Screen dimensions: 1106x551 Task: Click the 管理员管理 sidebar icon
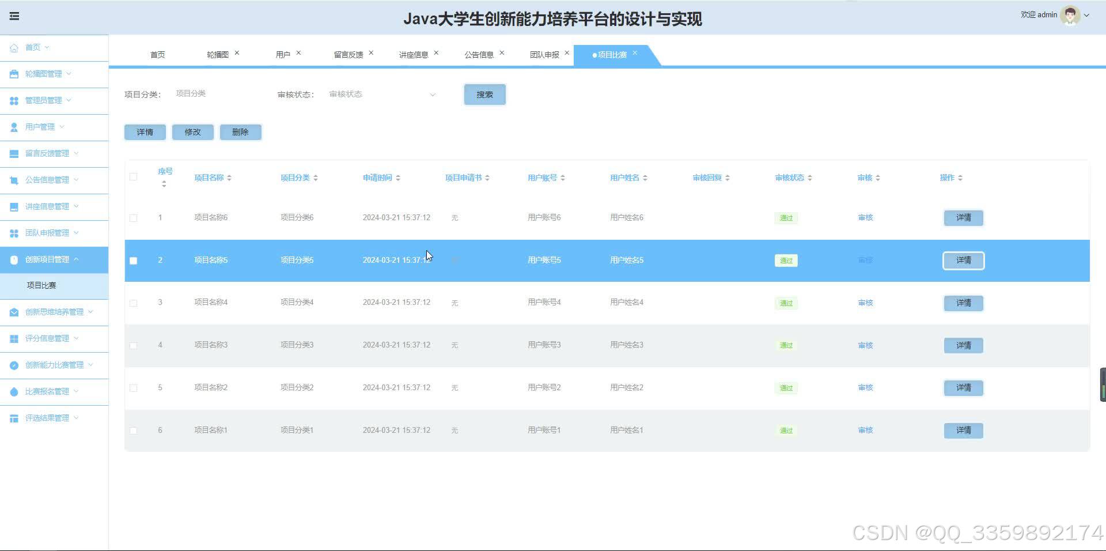[x=14, y=101]
